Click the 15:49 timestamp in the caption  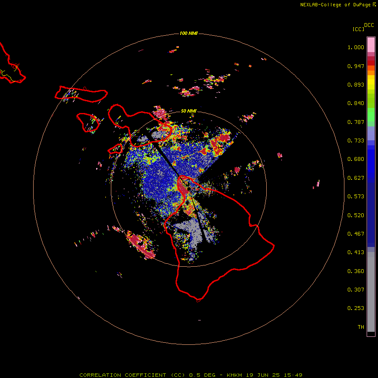click(293, 375)
